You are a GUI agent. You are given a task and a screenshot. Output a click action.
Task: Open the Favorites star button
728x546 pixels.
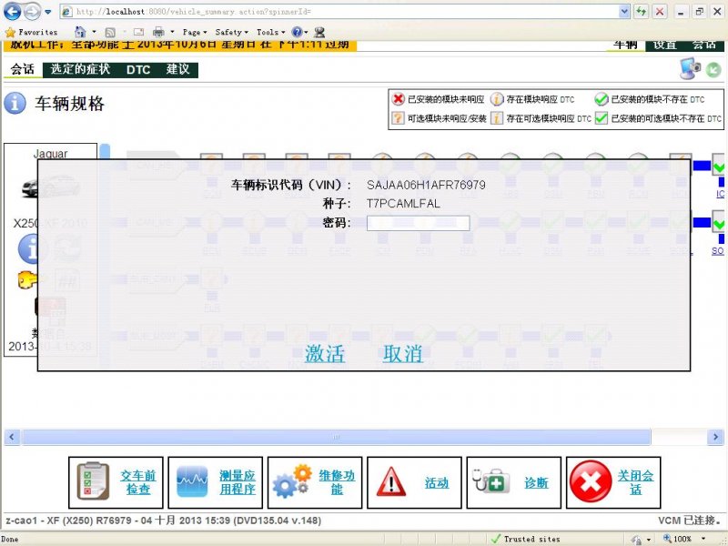click(x=31, y=32)
